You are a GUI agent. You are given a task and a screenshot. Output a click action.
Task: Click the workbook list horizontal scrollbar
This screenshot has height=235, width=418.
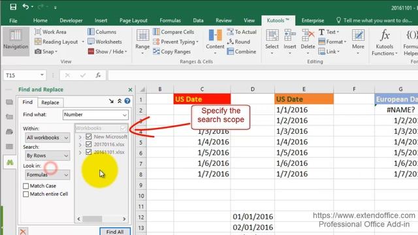coord(101,219)
